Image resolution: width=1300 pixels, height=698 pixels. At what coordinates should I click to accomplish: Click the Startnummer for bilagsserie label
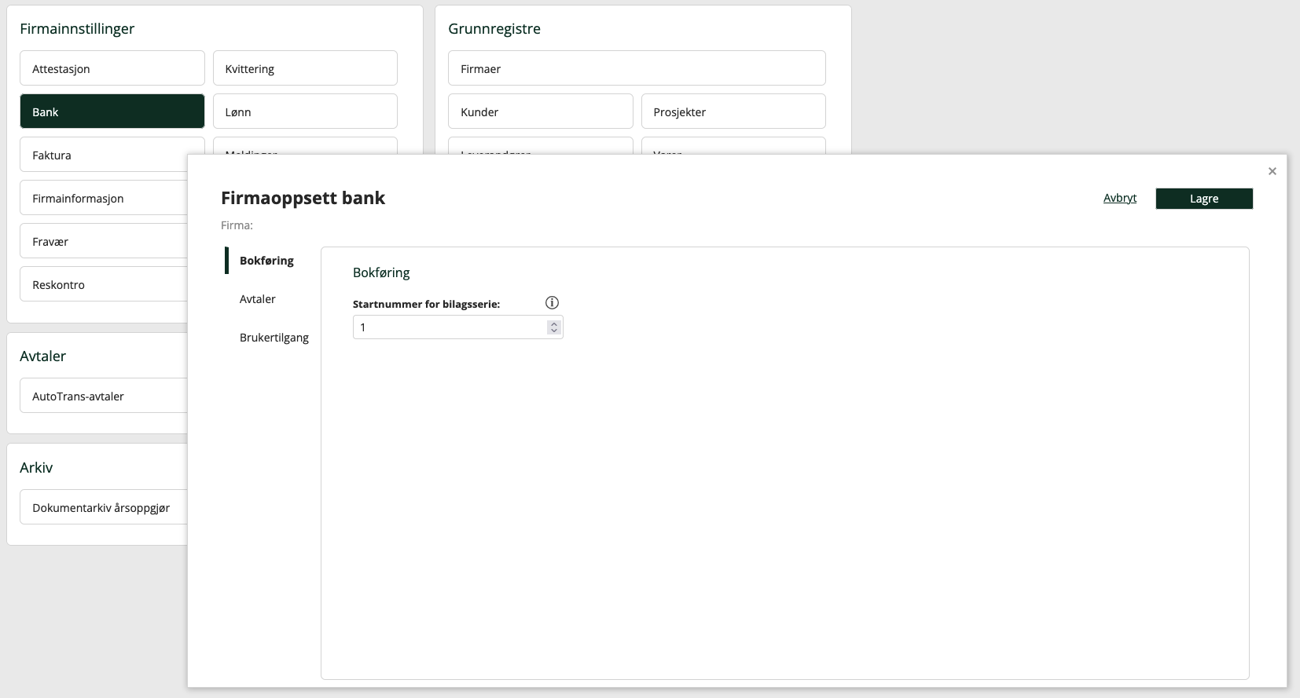click(x=426, y=304)
